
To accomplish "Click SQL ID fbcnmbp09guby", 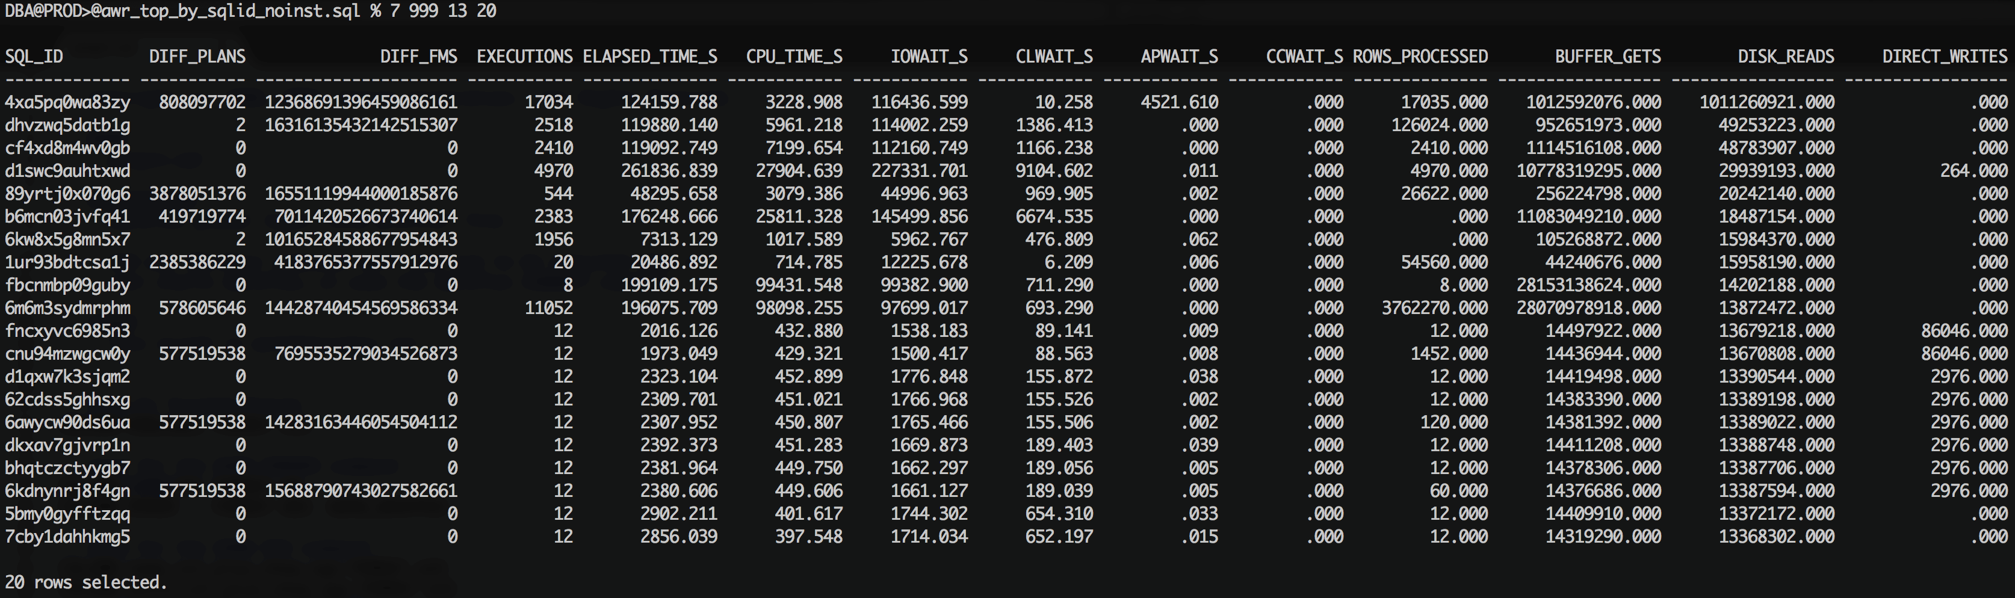I will click(x=67, y=285).
